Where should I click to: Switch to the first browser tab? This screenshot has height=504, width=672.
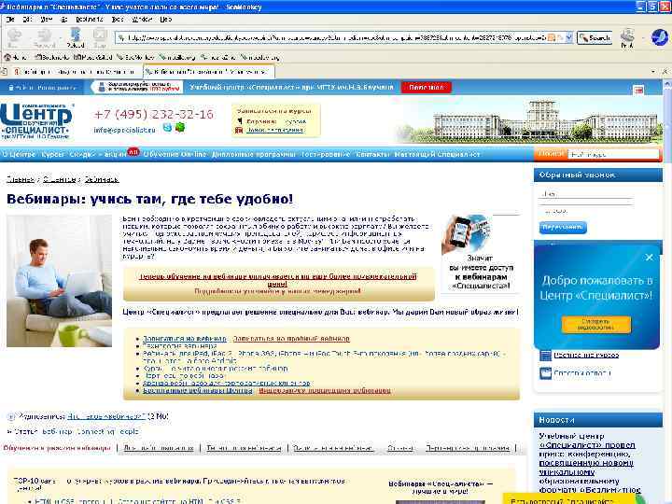click(x=76, y=72)
